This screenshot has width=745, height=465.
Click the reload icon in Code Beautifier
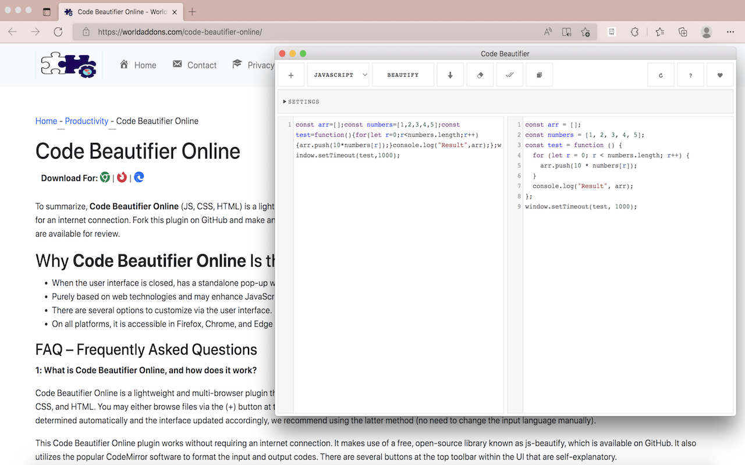tap(661, 75)
